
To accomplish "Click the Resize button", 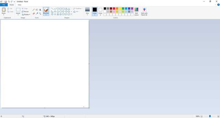I will pyautogui.click(x=25, y=12).
